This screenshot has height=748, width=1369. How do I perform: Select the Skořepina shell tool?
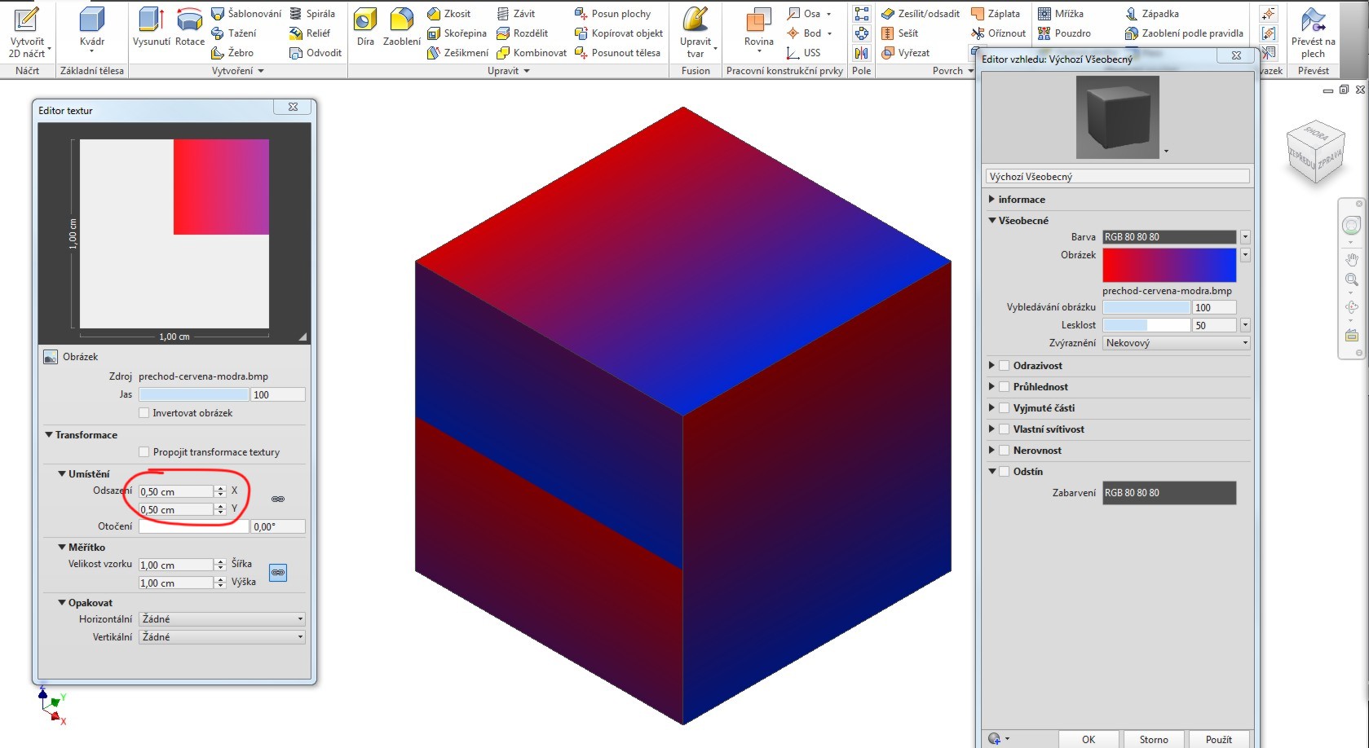coord(457,33)
